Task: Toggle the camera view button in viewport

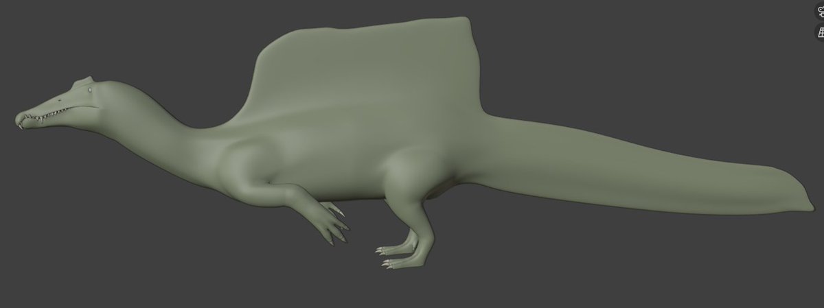Action: (x=820, y=11)
